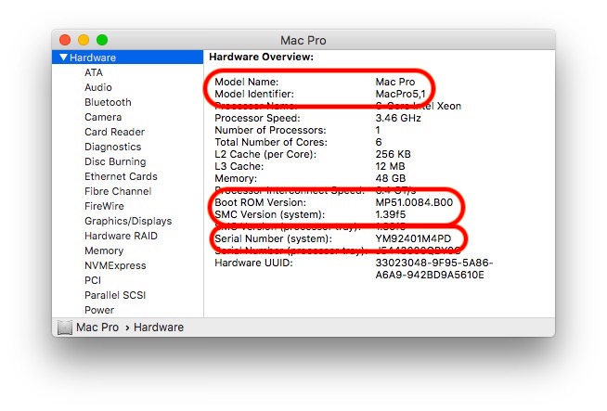Open Parallel SCSI section

[x=115, y=295]
